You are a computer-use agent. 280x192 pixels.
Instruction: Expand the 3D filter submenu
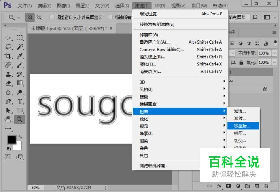coord(180,82)
